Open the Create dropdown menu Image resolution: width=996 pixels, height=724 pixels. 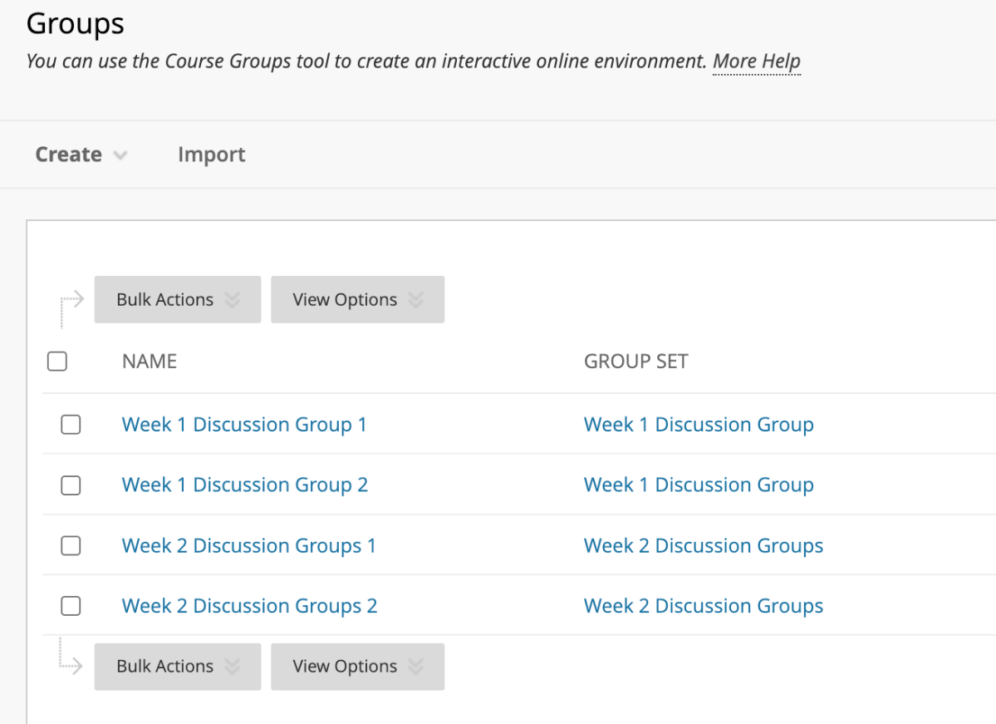click(81, 155)
